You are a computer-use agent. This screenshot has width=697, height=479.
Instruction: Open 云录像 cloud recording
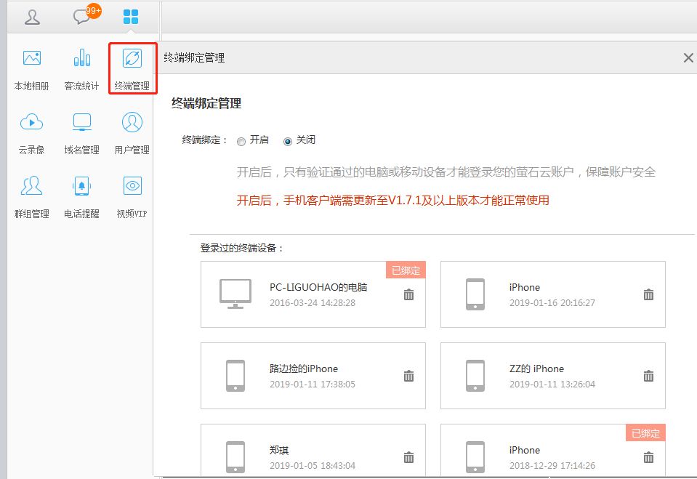[x=32, y=123]
